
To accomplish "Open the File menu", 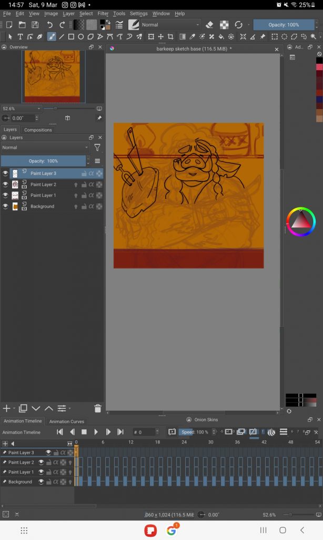I will tap(7, 13).
